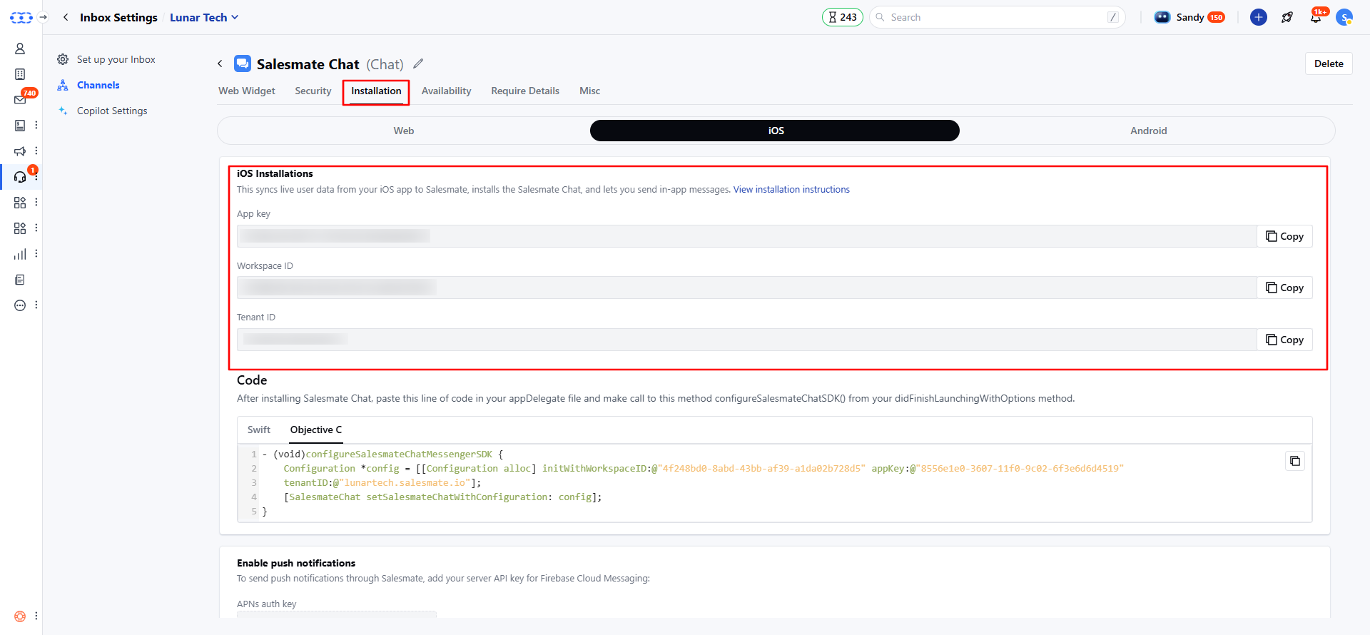Copy the Tenant ID

pyautogui.click(x=1284, y=340)
